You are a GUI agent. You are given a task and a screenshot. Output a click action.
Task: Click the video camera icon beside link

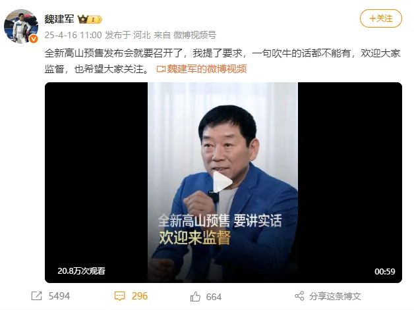point(161,69)
